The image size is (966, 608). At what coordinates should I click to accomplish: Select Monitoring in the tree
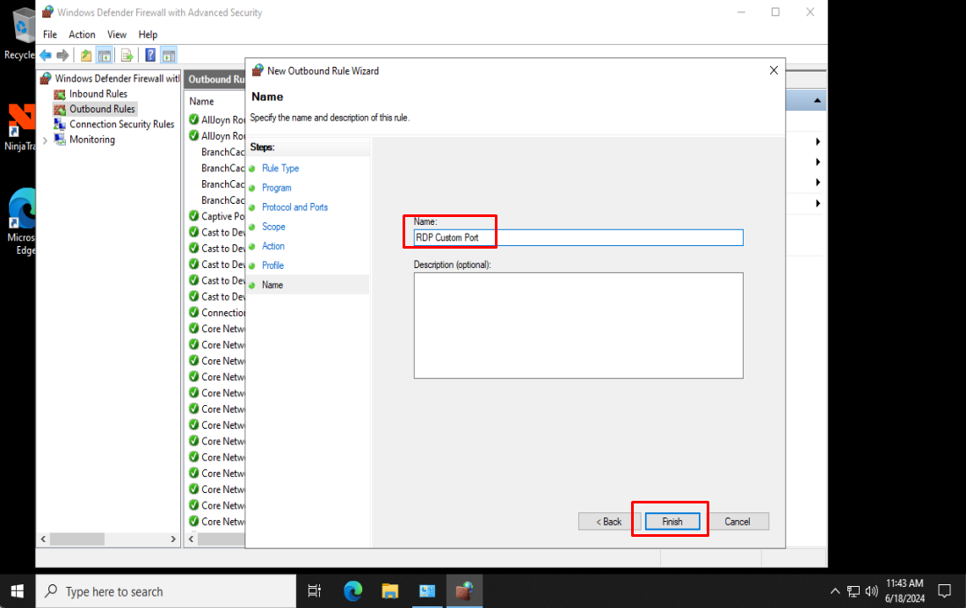91,139
